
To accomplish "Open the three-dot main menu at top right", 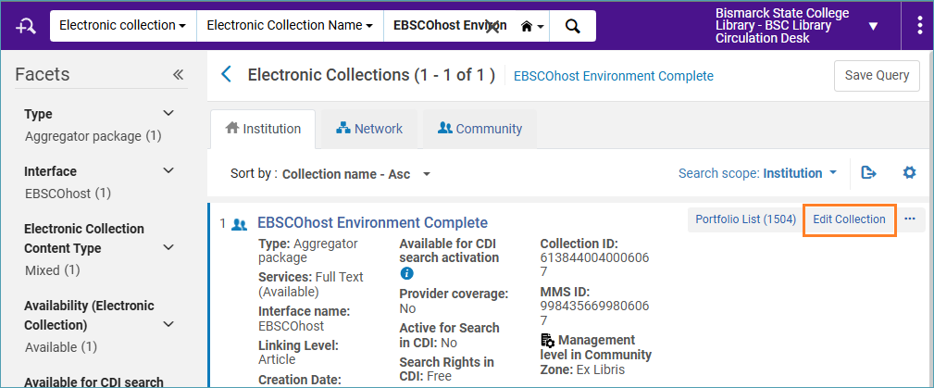I will (920, 26).
